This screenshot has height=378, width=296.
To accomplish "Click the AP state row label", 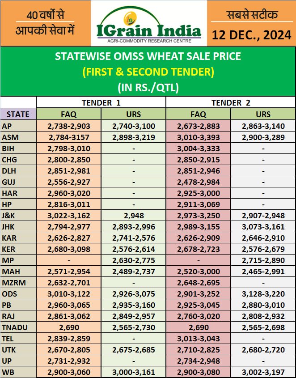I will [x=7, y=126].
